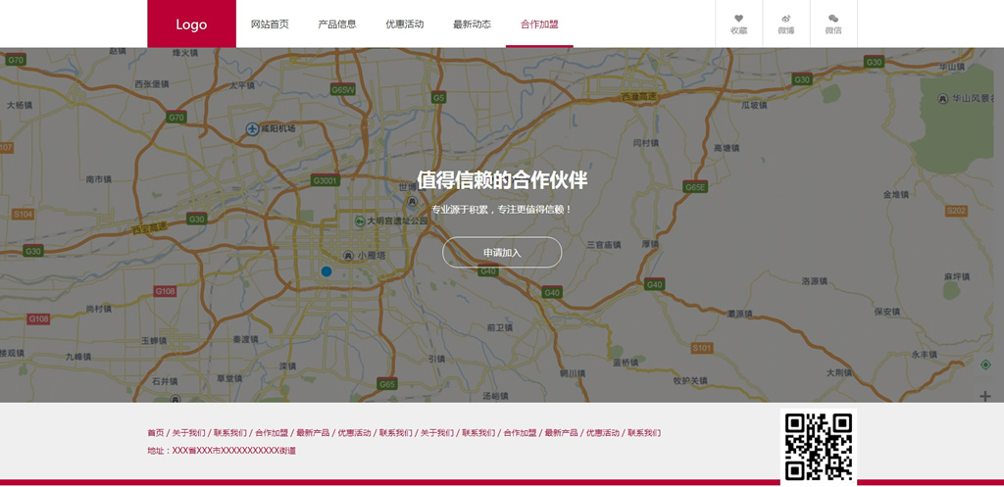Click the map zoom-in plus icon
This screenshot has width=1004, height=487.
tap(985, 396)
